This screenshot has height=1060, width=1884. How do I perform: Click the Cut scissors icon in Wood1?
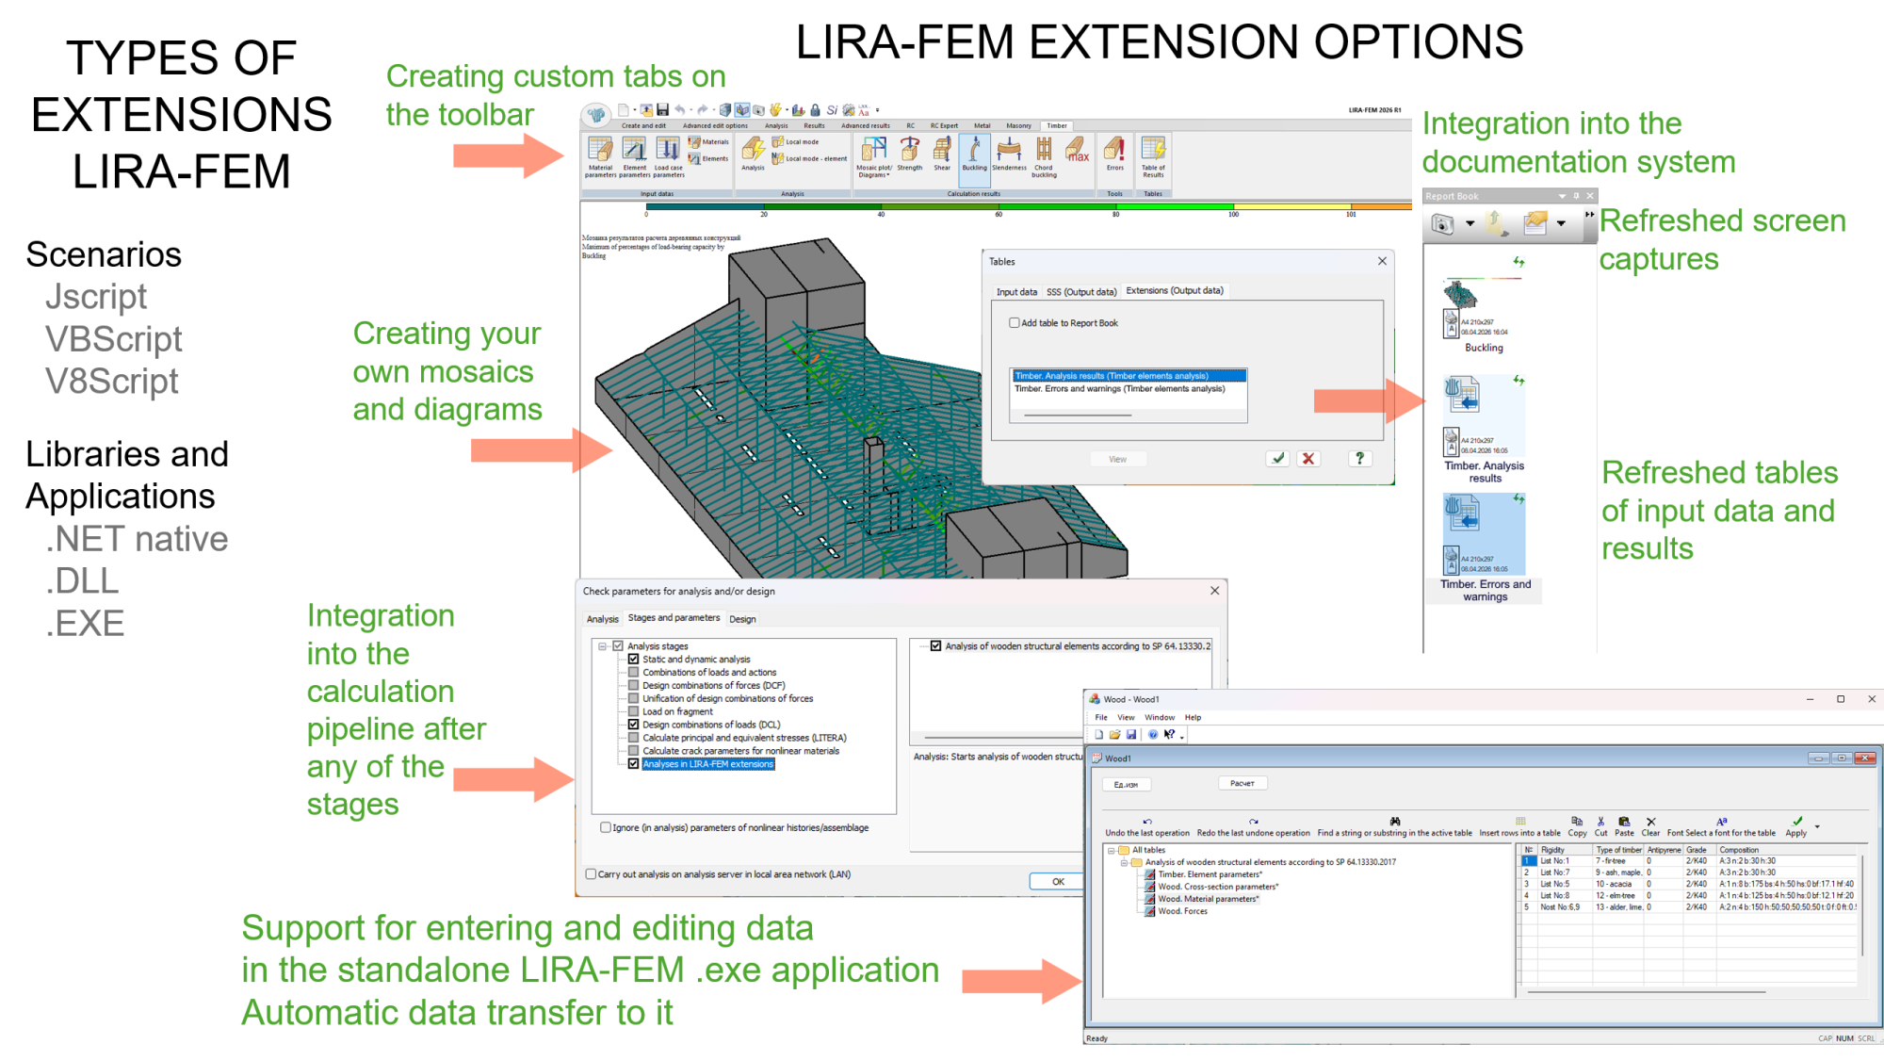tap(1600, 822)
